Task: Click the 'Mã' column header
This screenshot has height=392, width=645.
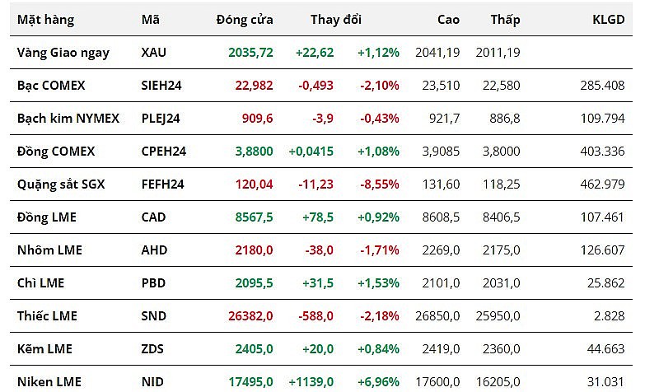Action: click(x=151, y=19)
